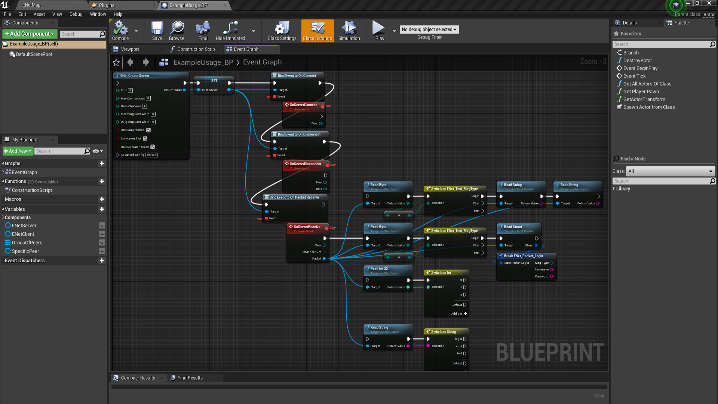
Task: Collapse the Variables section
Action: [3, 209]
